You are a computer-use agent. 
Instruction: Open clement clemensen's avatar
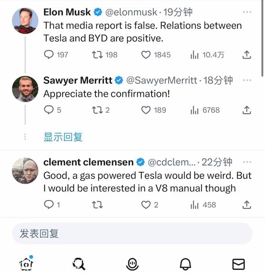(x=25, y=171)
